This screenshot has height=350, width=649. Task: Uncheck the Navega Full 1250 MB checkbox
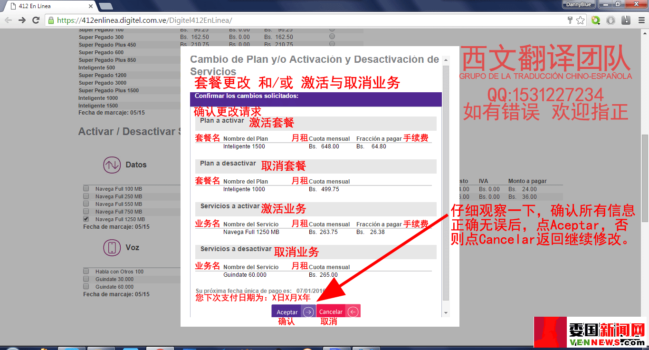click(86, 219)
